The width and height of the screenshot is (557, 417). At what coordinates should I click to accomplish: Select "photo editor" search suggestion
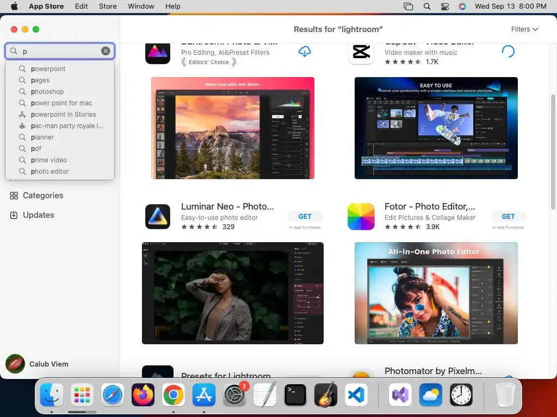pyautogui.click(x=60, y=171)
